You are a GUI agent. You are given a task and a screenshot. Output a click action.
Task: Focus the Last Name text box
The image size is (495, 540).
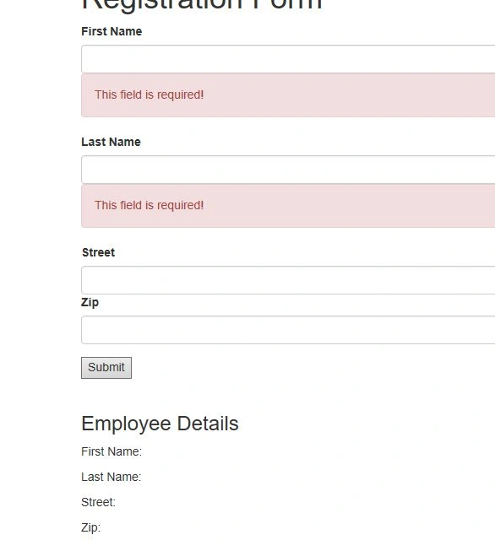tap(288, 170)
